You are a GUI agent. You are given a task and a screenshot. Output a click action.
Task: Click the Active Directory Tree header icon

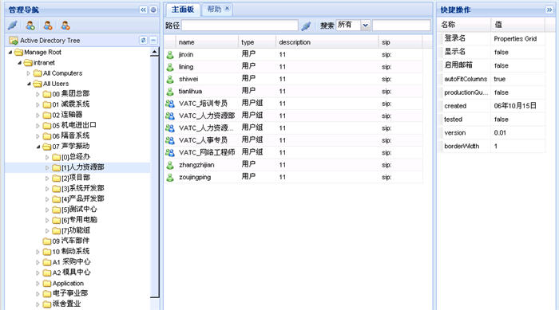(14, 41)
